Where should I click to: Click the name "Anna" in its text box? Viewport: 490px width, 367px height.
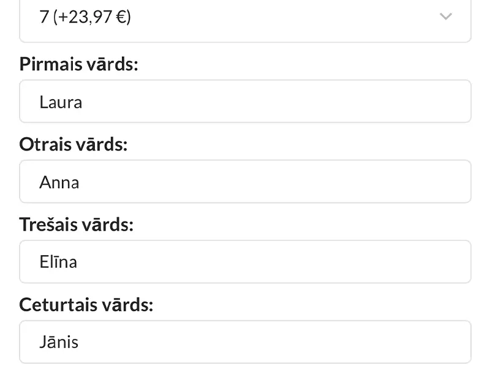point(59,182)
